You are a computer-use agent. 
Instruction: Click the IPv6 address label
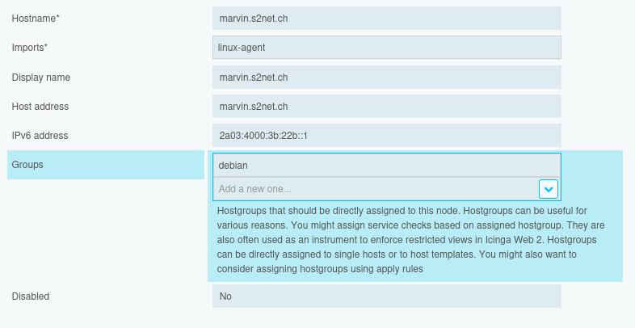40,136
